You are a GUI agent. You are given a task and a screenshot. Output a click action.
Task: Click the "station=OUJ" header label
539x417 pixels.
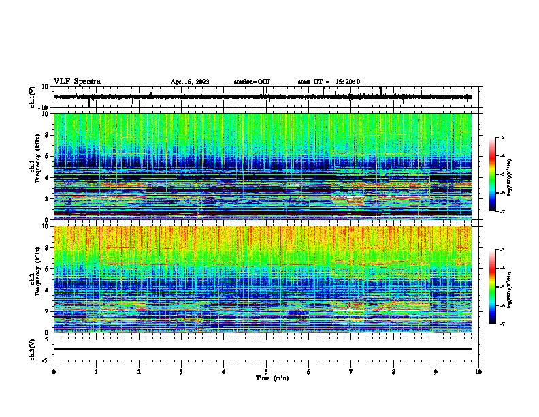(x=252, y=82)
